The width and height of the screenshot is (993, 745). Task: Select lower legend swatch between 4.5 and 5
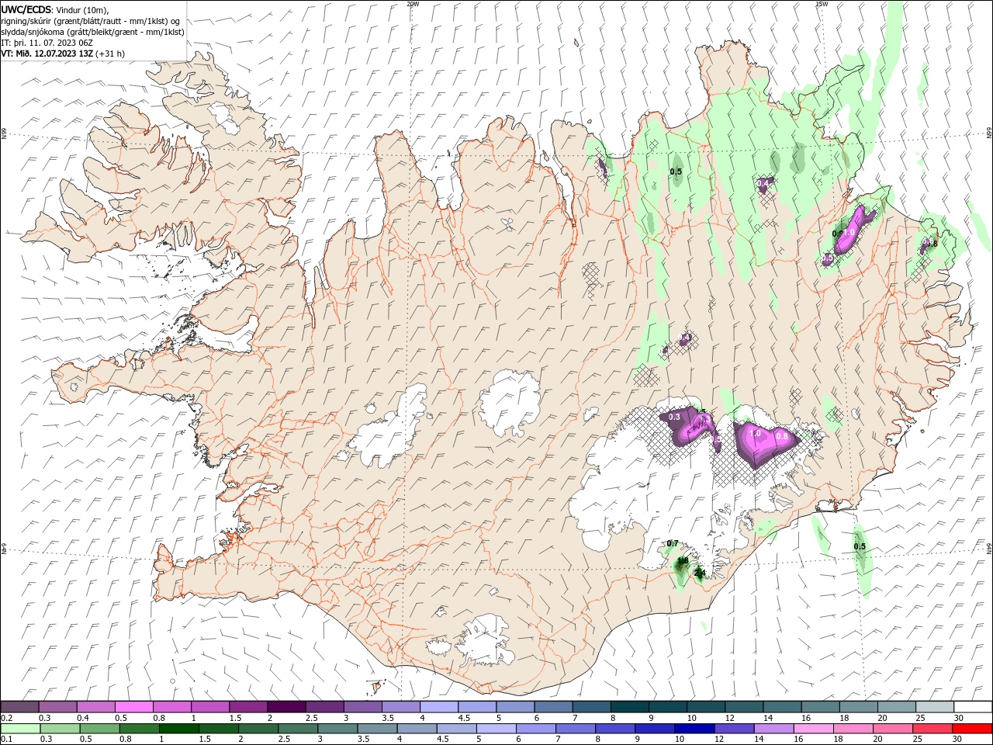[456, 729]
